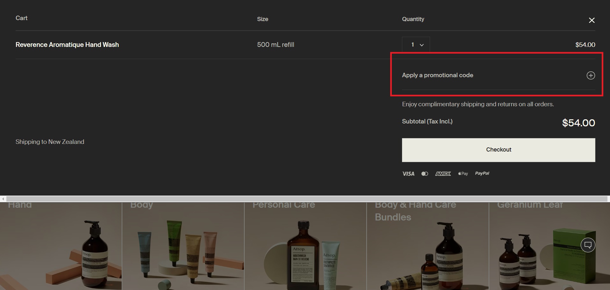Click the Visa payment icon

click(x=408, y=174)
